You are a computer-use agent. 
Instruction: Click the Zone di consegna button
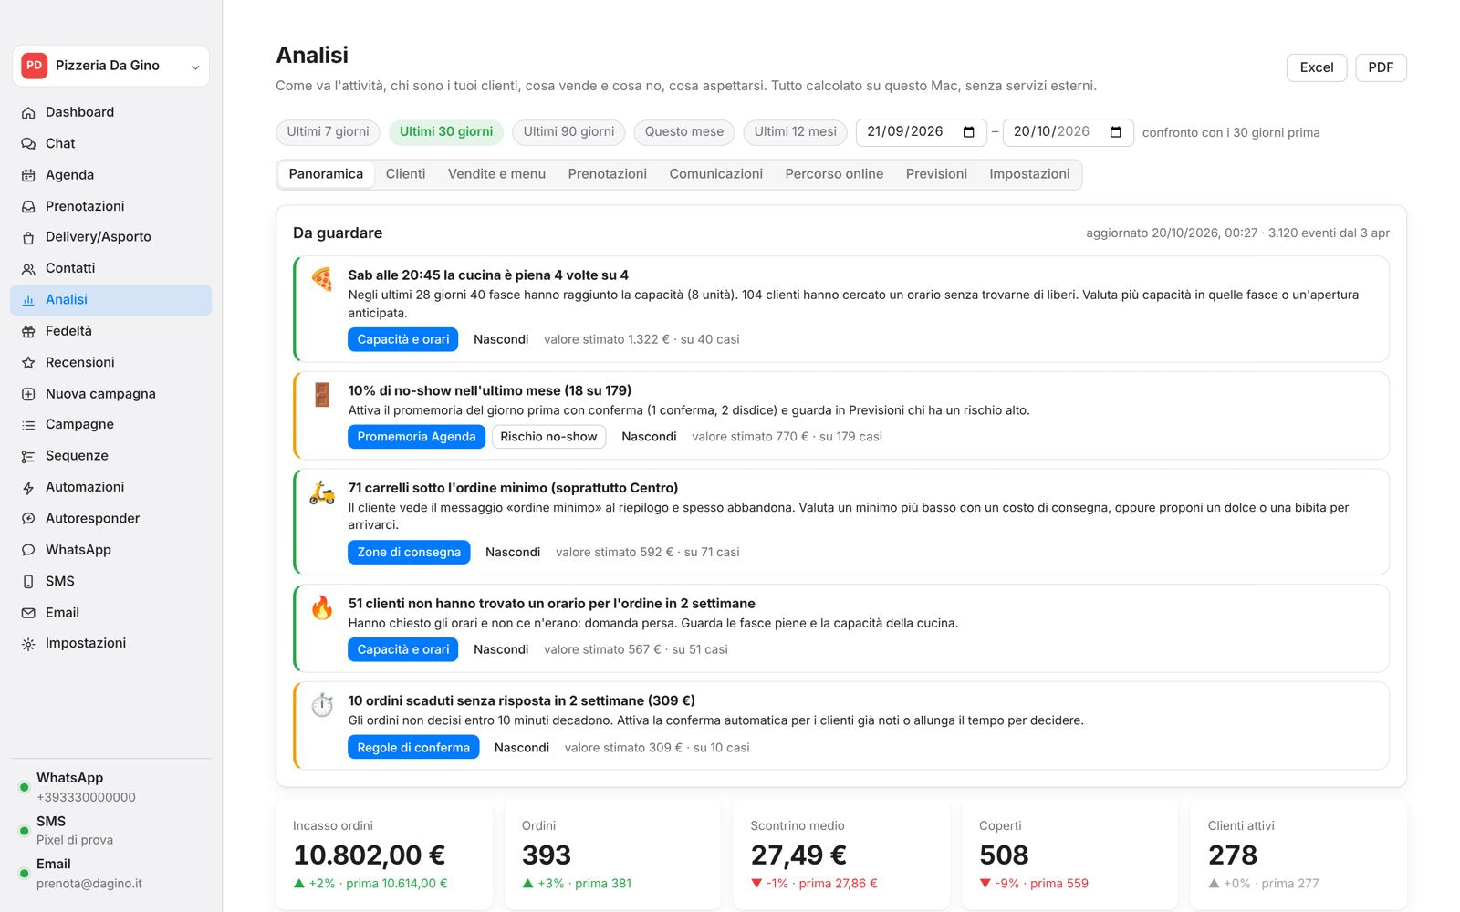point(409,553)
